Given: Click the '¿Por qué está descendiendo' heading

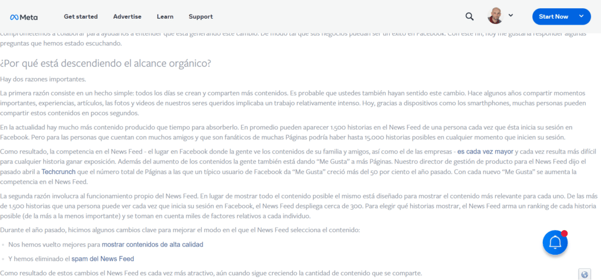Looking at the screenshot, I should [x=106, y=63].
